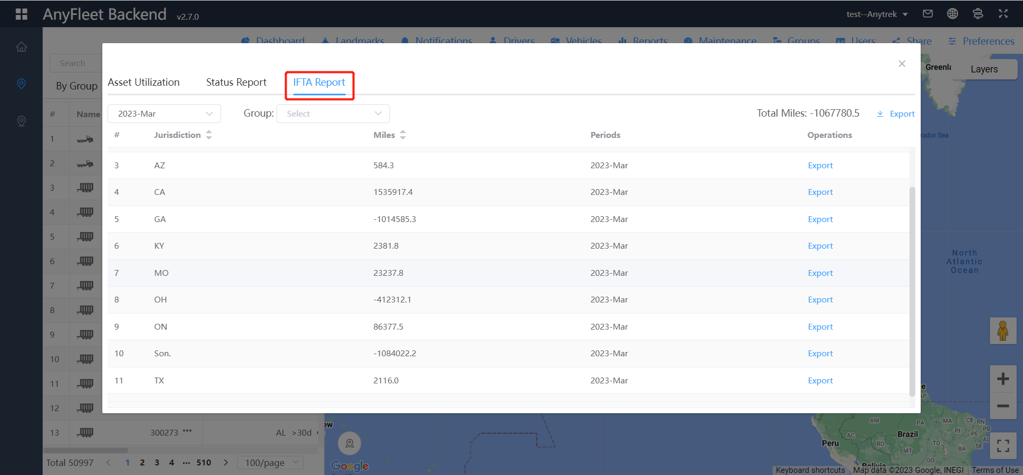The width and height of the screenshot is (1023, 475).
Task: Zoom out on the map
Action: [x=1003, y=406]
